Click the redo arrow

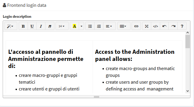173,26
